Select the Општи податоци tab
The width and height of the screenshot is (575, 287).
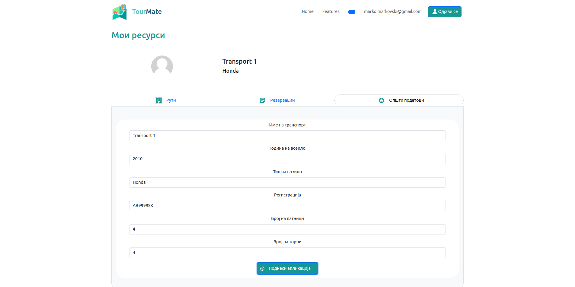click(x=406, y=100)
